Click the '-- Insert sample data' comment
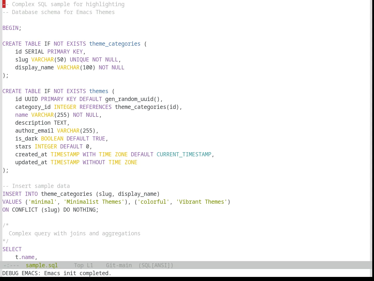The width and height of the screenshot is (374, 281). pyautogui.click(x=36, y=186)
